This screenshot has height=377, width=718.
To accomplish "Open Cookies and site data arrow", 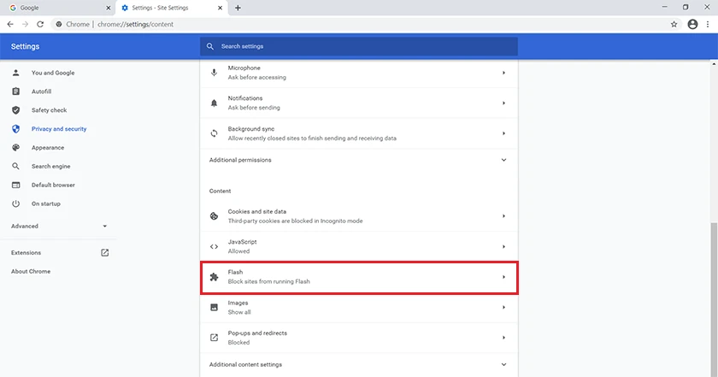I will (503, 216).
